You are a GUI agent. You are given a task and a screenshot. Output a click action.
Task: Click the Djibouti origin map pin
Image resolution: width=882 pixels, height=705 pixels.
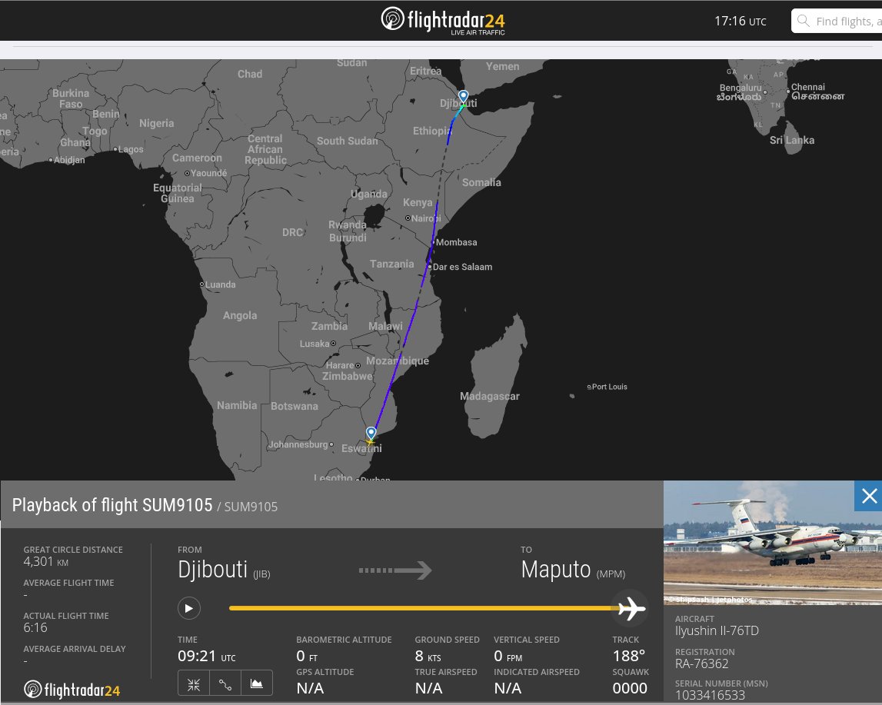[463, 98]
